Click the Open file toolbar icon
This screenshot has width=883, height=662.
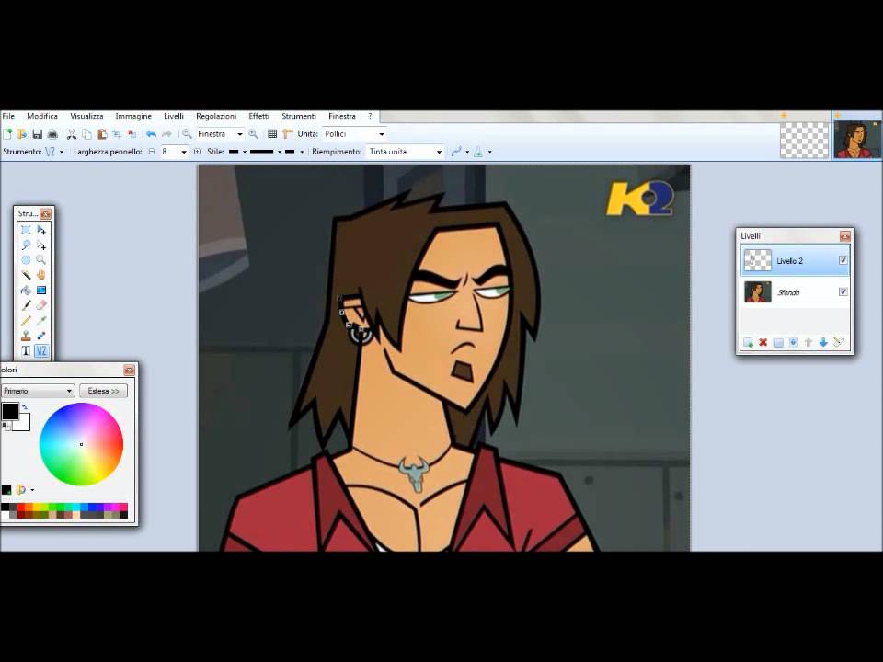point(21,134)
